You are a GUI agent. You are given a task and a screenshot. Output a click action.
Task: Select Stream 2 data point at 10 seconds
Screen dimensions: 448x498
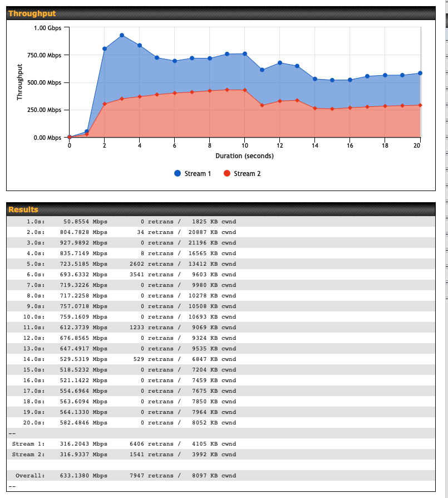coord(245,90)
